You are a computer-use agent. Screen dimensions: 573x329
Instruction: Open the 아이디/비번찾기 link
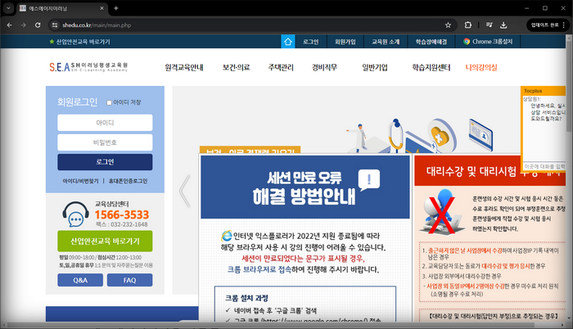coord(80,181)
